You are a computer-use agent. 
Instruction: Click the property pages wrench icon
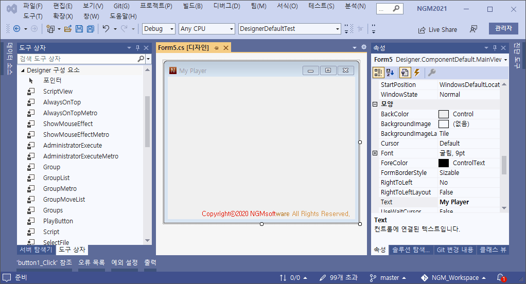click(432, 73)
